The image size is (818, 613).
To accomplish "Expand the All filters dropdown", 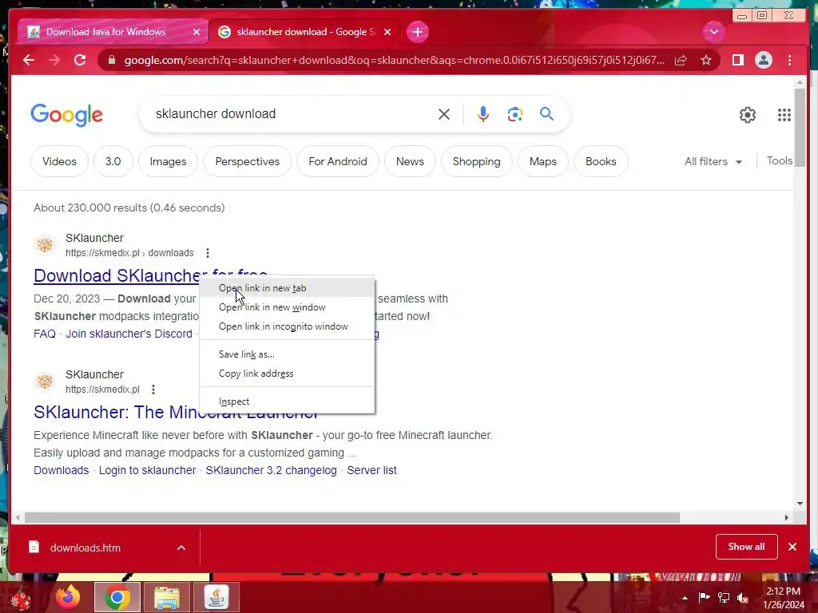I will (x=713, y=161).
